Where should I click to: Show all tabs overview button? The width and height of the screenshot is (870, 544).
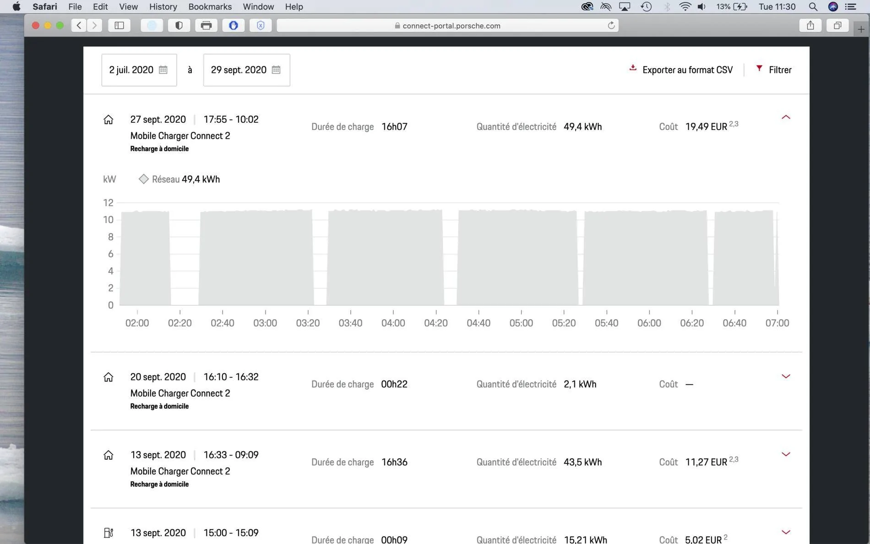tap(837, 26)
